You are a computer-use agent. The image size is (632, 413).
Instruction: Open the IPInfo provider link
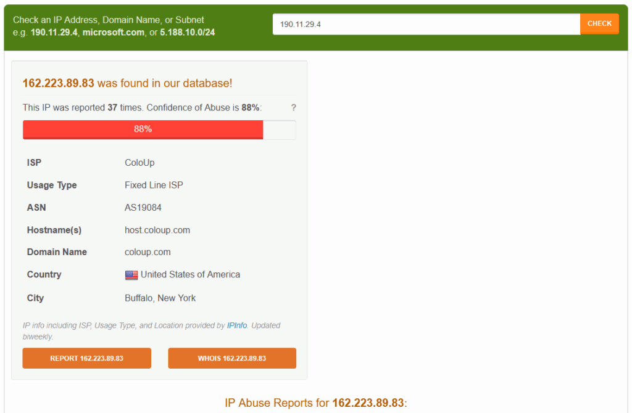point(237,325)
